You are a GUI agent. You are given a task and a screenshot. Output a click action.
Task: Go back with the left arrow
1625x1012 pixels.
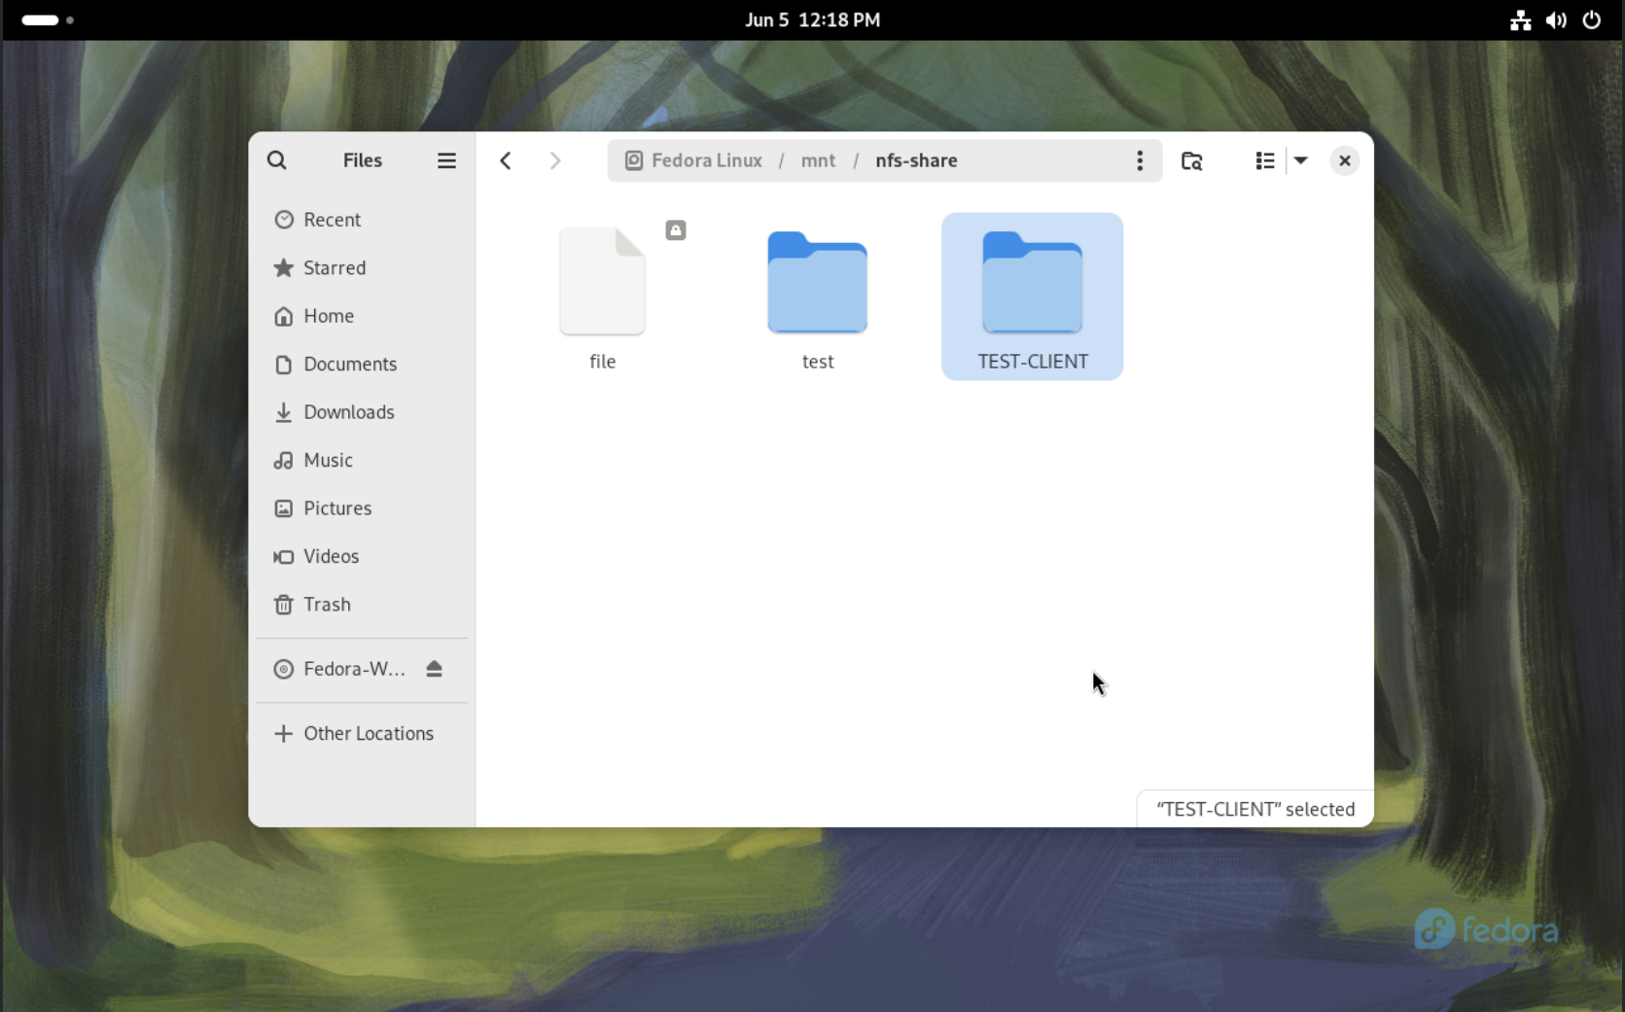click(506, 160)
